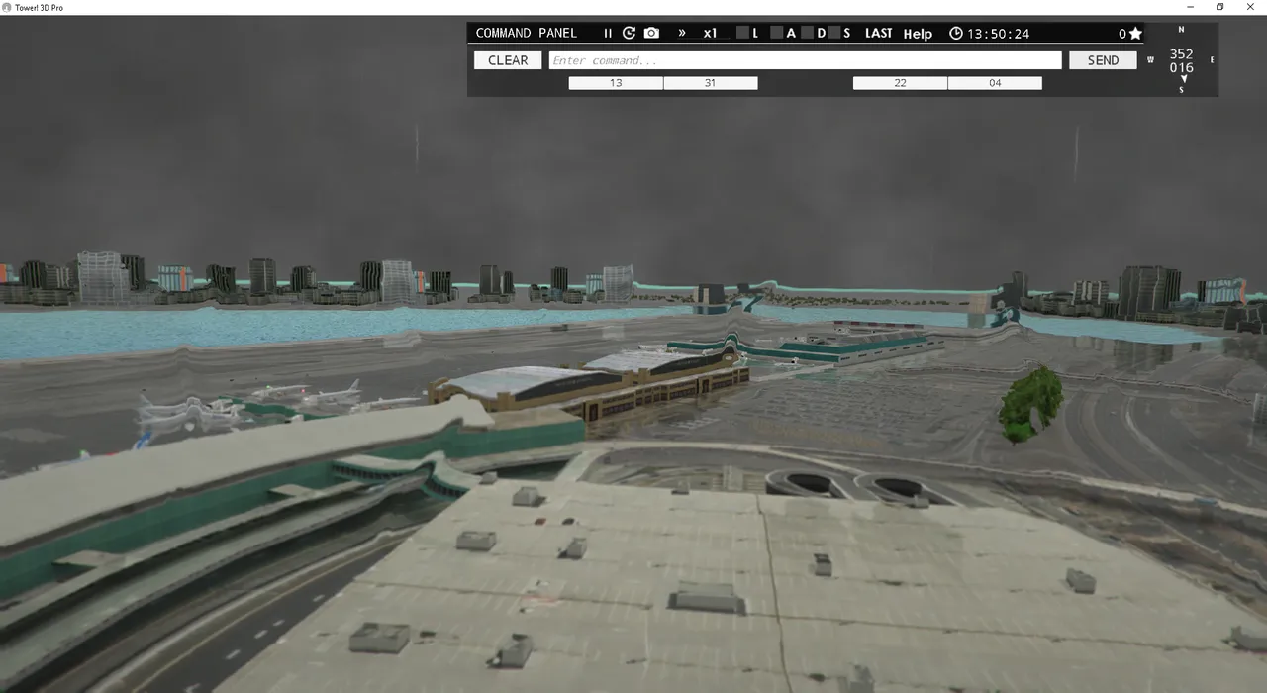Open the Help link
Screen dimensions: 1267x693
918,34
